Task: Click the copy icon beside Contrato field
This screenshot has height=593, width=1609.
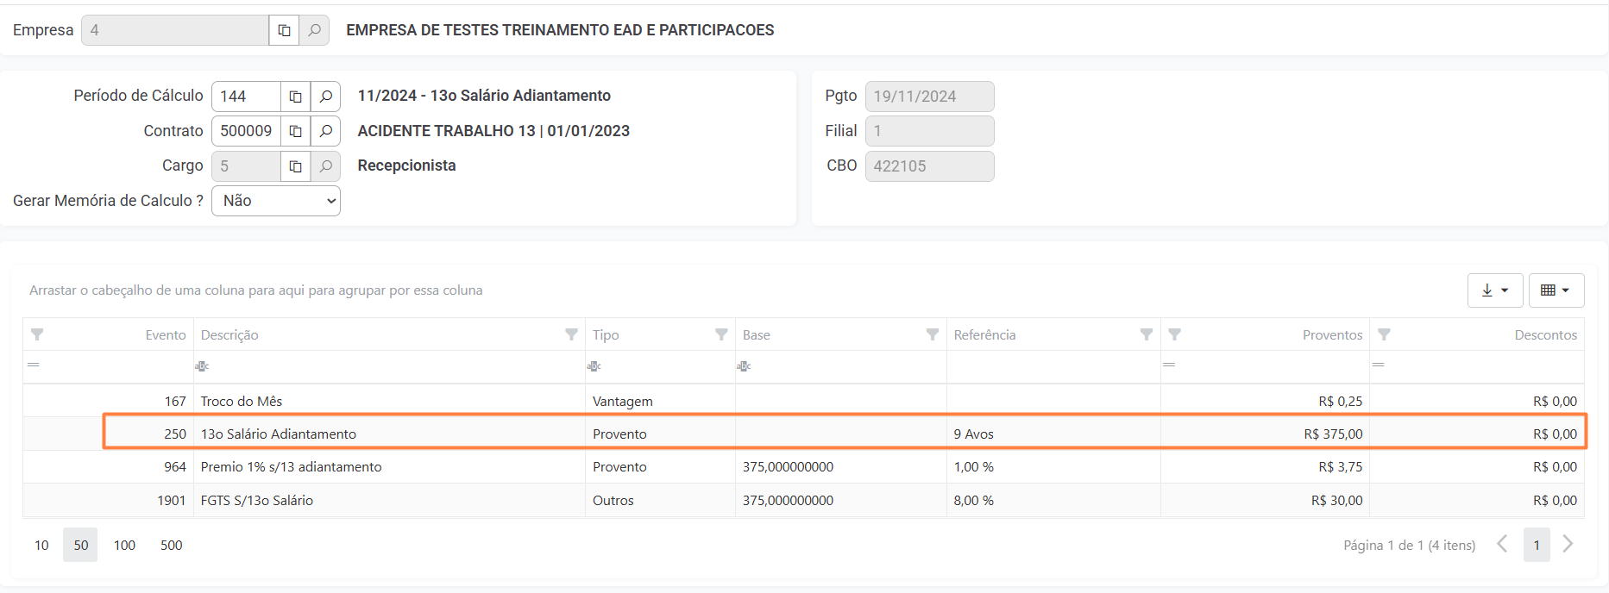Action: pos(295,131)
